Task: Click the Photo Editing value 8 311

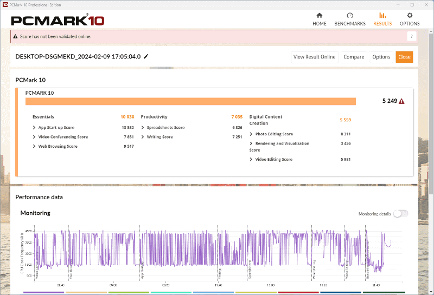Action: [x=346, y=134]
